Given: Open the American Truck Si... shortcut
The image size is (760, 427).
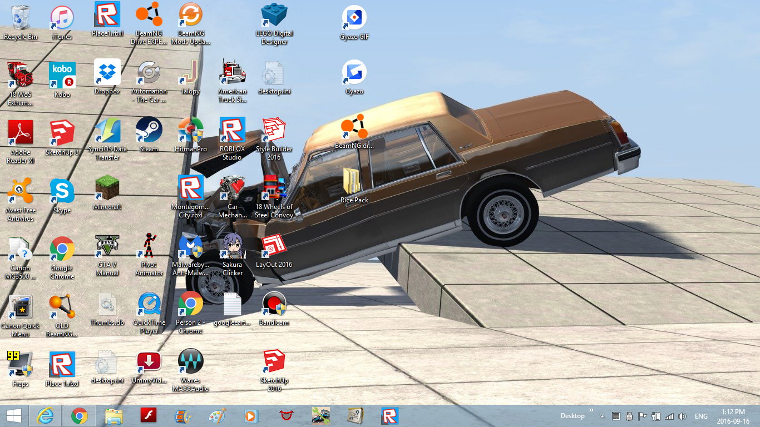Looking at the screenshot, I should [233, 81].
